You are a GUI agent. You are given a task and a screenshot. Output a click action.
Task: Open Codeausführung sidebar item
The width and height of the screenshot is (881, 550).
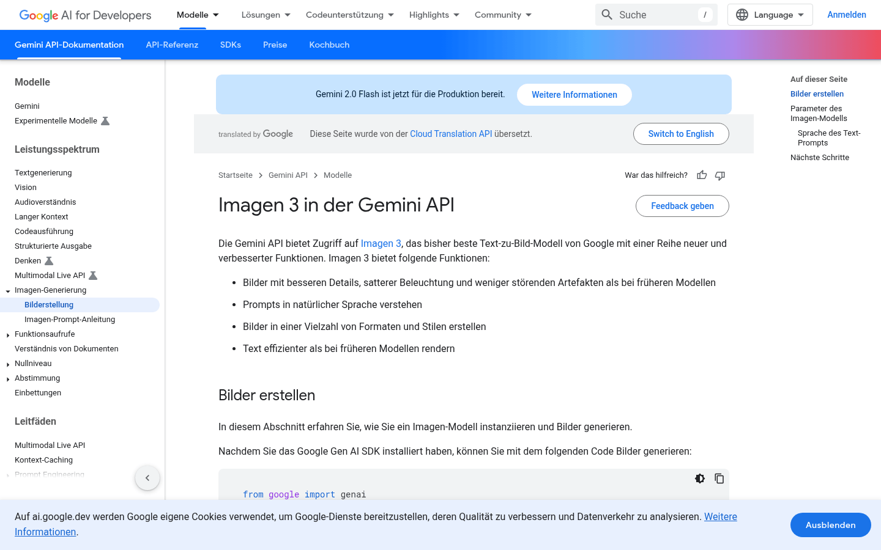(44, 232)
